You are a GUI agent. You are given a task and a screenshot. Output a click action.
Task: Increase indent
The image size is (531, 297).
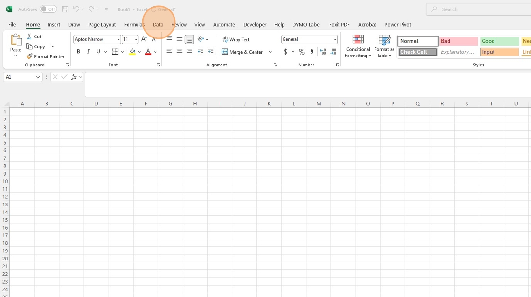click(x=211, y=52)
